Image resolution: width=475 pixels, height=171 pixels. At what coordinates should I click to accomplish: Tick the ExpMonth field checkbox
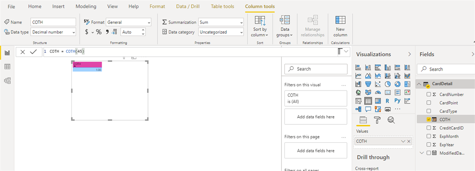[429, 136]
